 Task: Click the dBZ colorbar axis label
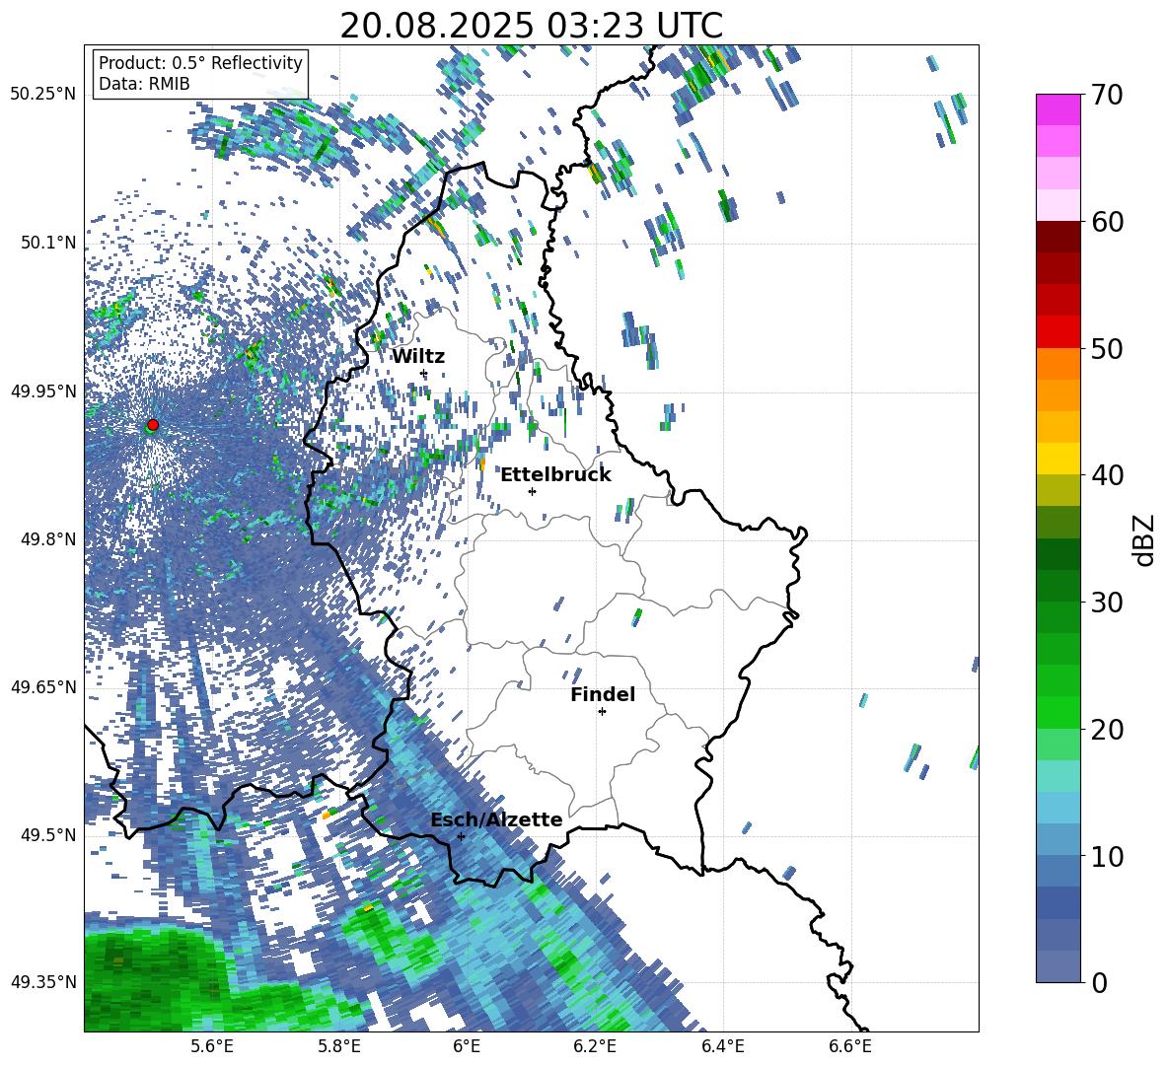(1145, 539)
